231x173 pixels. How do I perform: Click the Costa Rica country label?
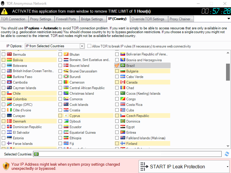(134, 105)
